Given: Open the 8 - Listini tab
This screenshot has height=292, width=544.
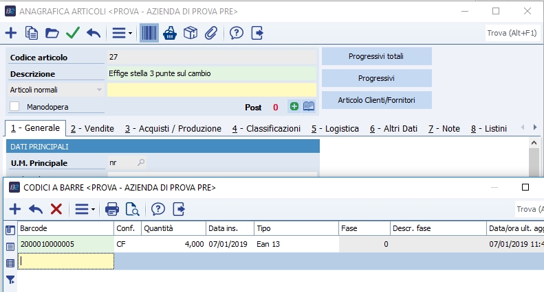Looking at the screenshot, I should point(489,129).
